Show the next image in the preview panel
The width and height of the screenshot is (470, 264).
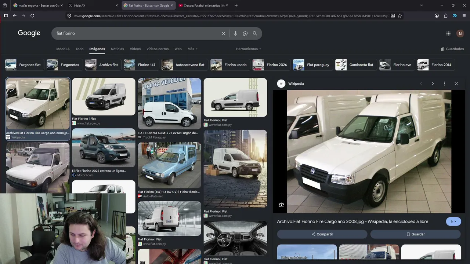pyautogui.click(x=433, y=84)
